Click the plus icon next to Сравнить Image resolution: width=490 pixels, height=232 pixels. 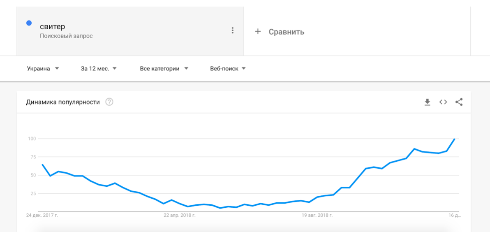258,31
